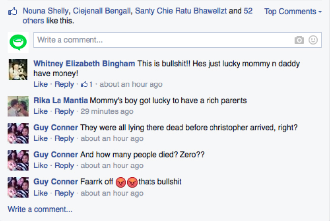Click the like count icon on Whitney's comment
This screenshot has width=330, height=221.
(x=84, y=84)
